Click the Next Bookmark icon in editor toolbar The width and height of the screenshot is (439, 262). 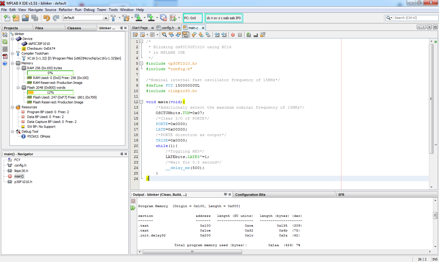201,34
